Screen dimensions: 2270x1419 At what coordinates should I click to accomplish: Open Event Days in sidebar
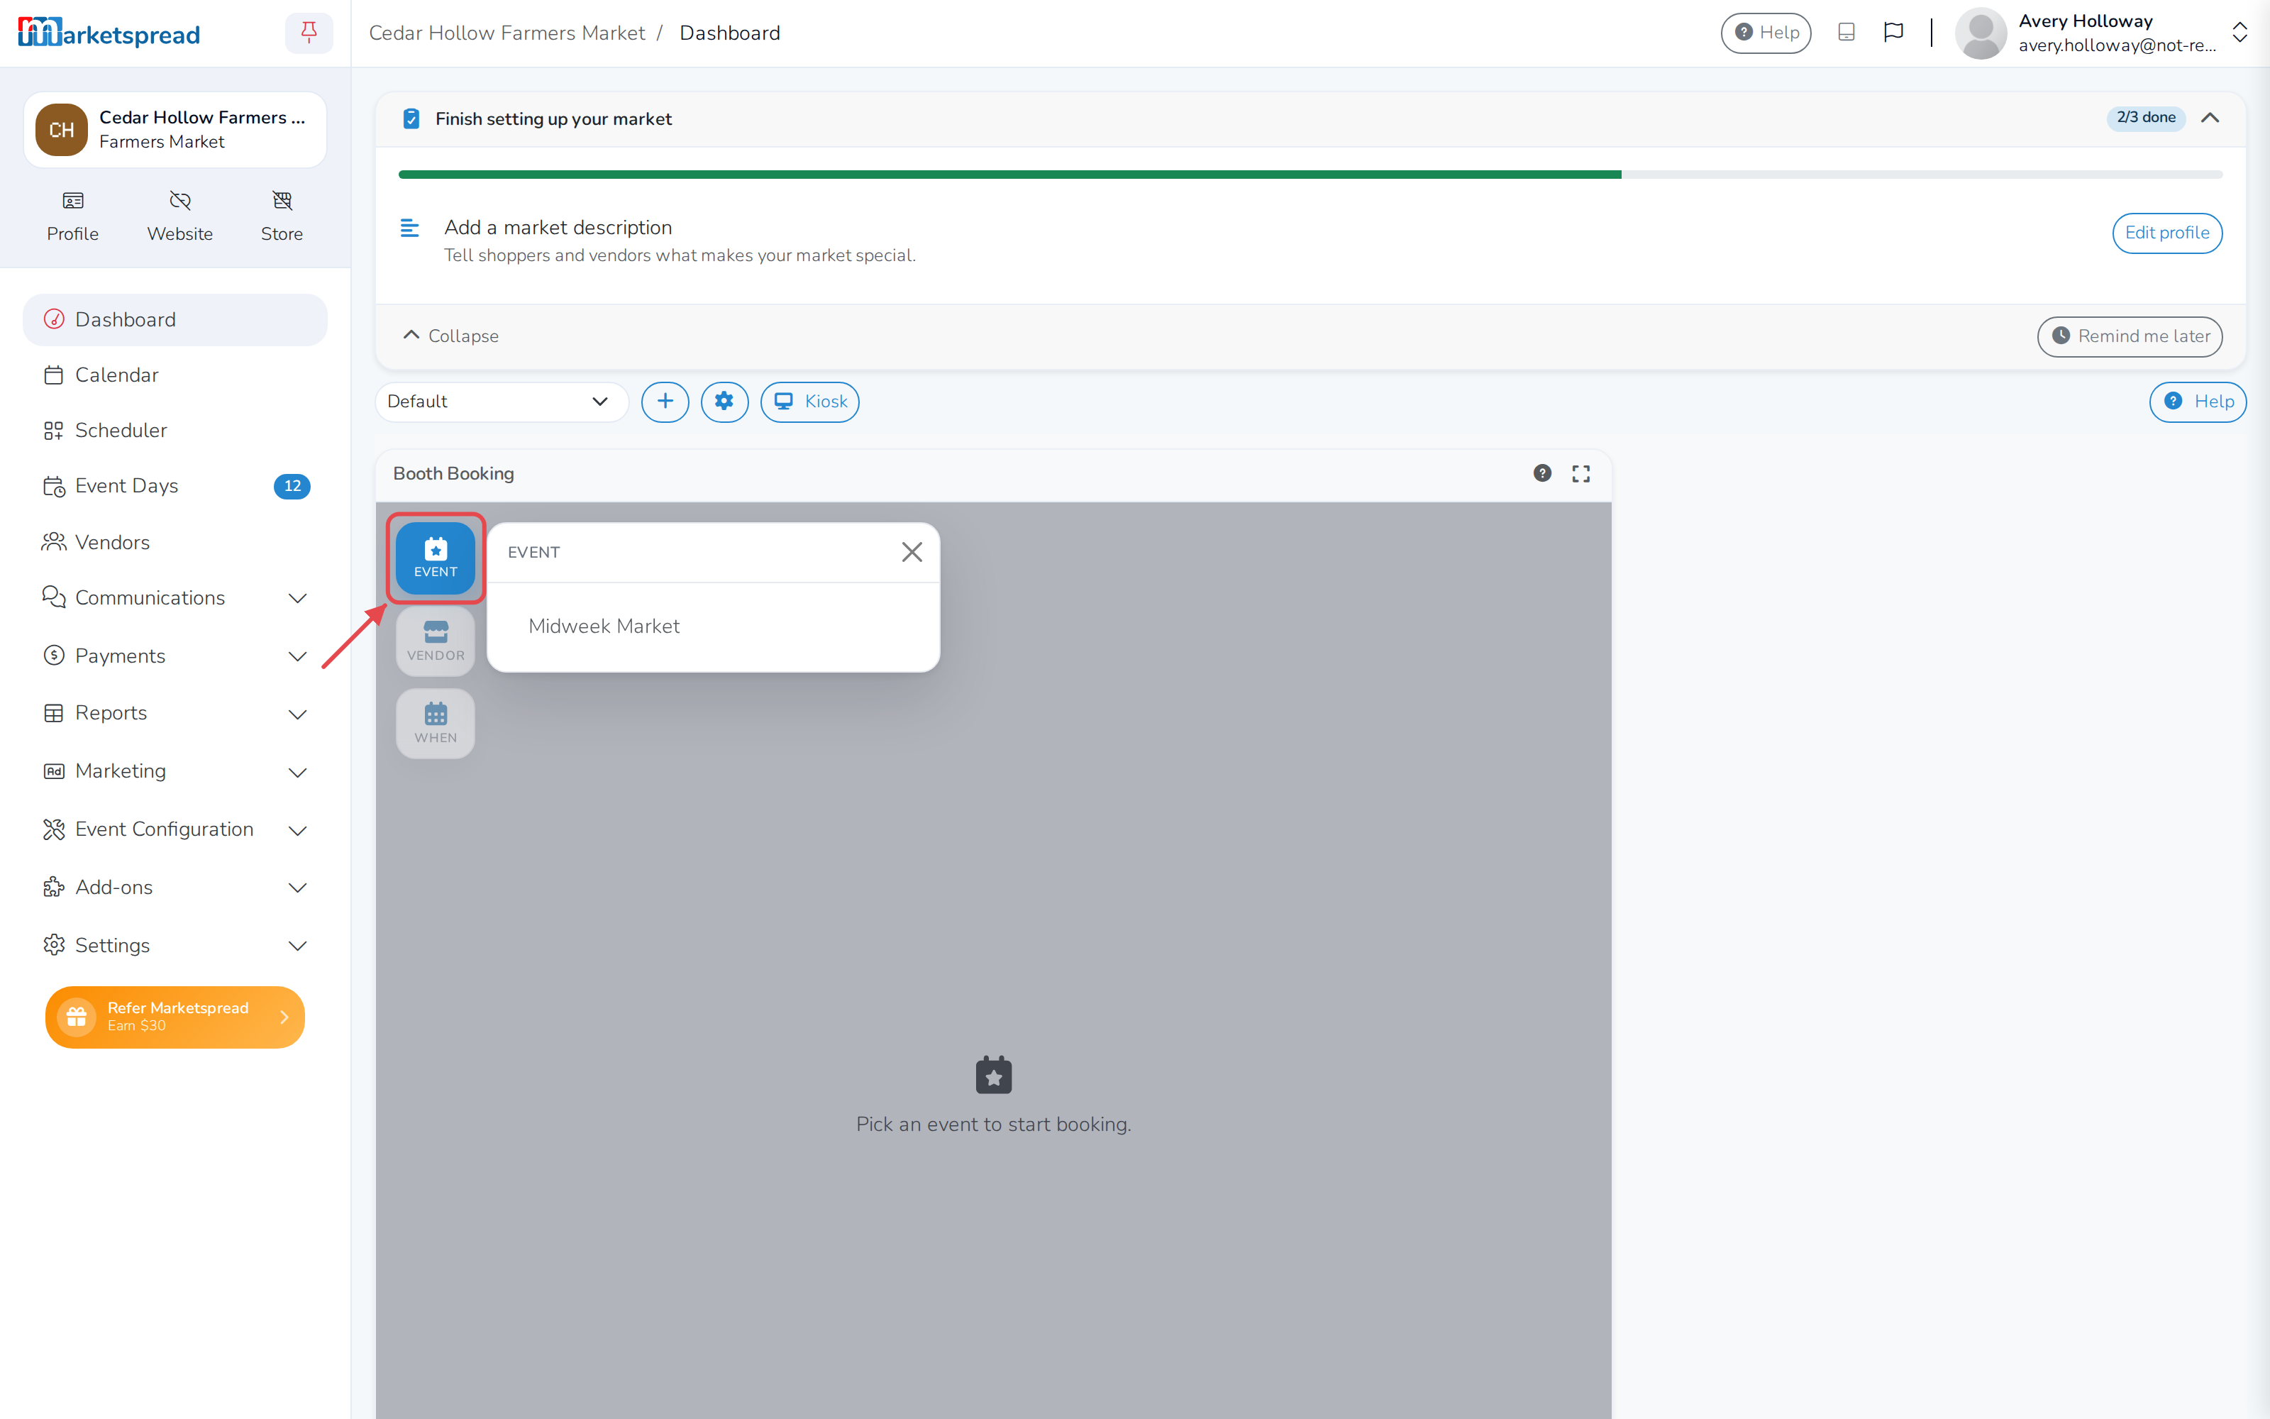(x=175, y=486)
